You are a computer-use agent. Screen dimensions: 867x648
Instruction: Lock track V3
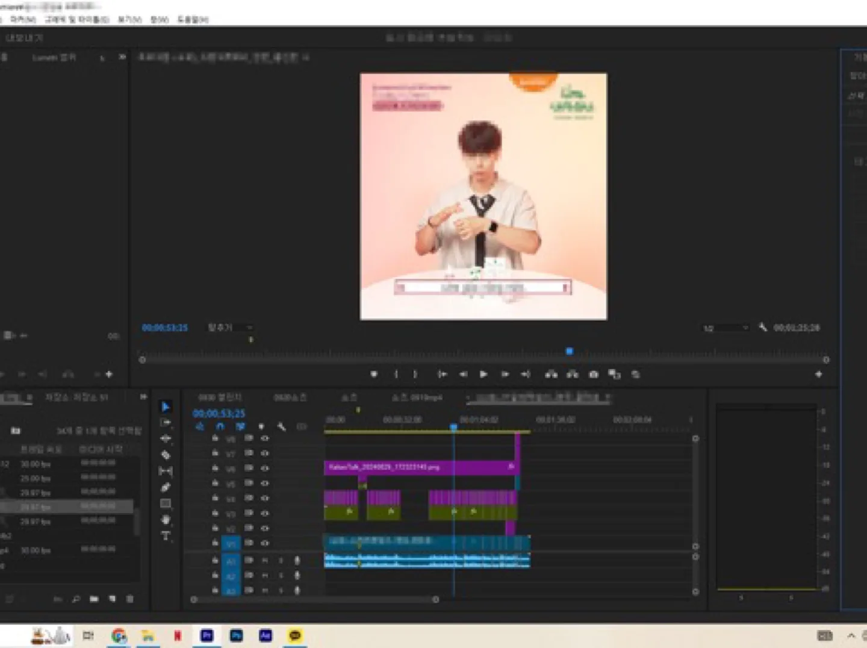[215, 512]
